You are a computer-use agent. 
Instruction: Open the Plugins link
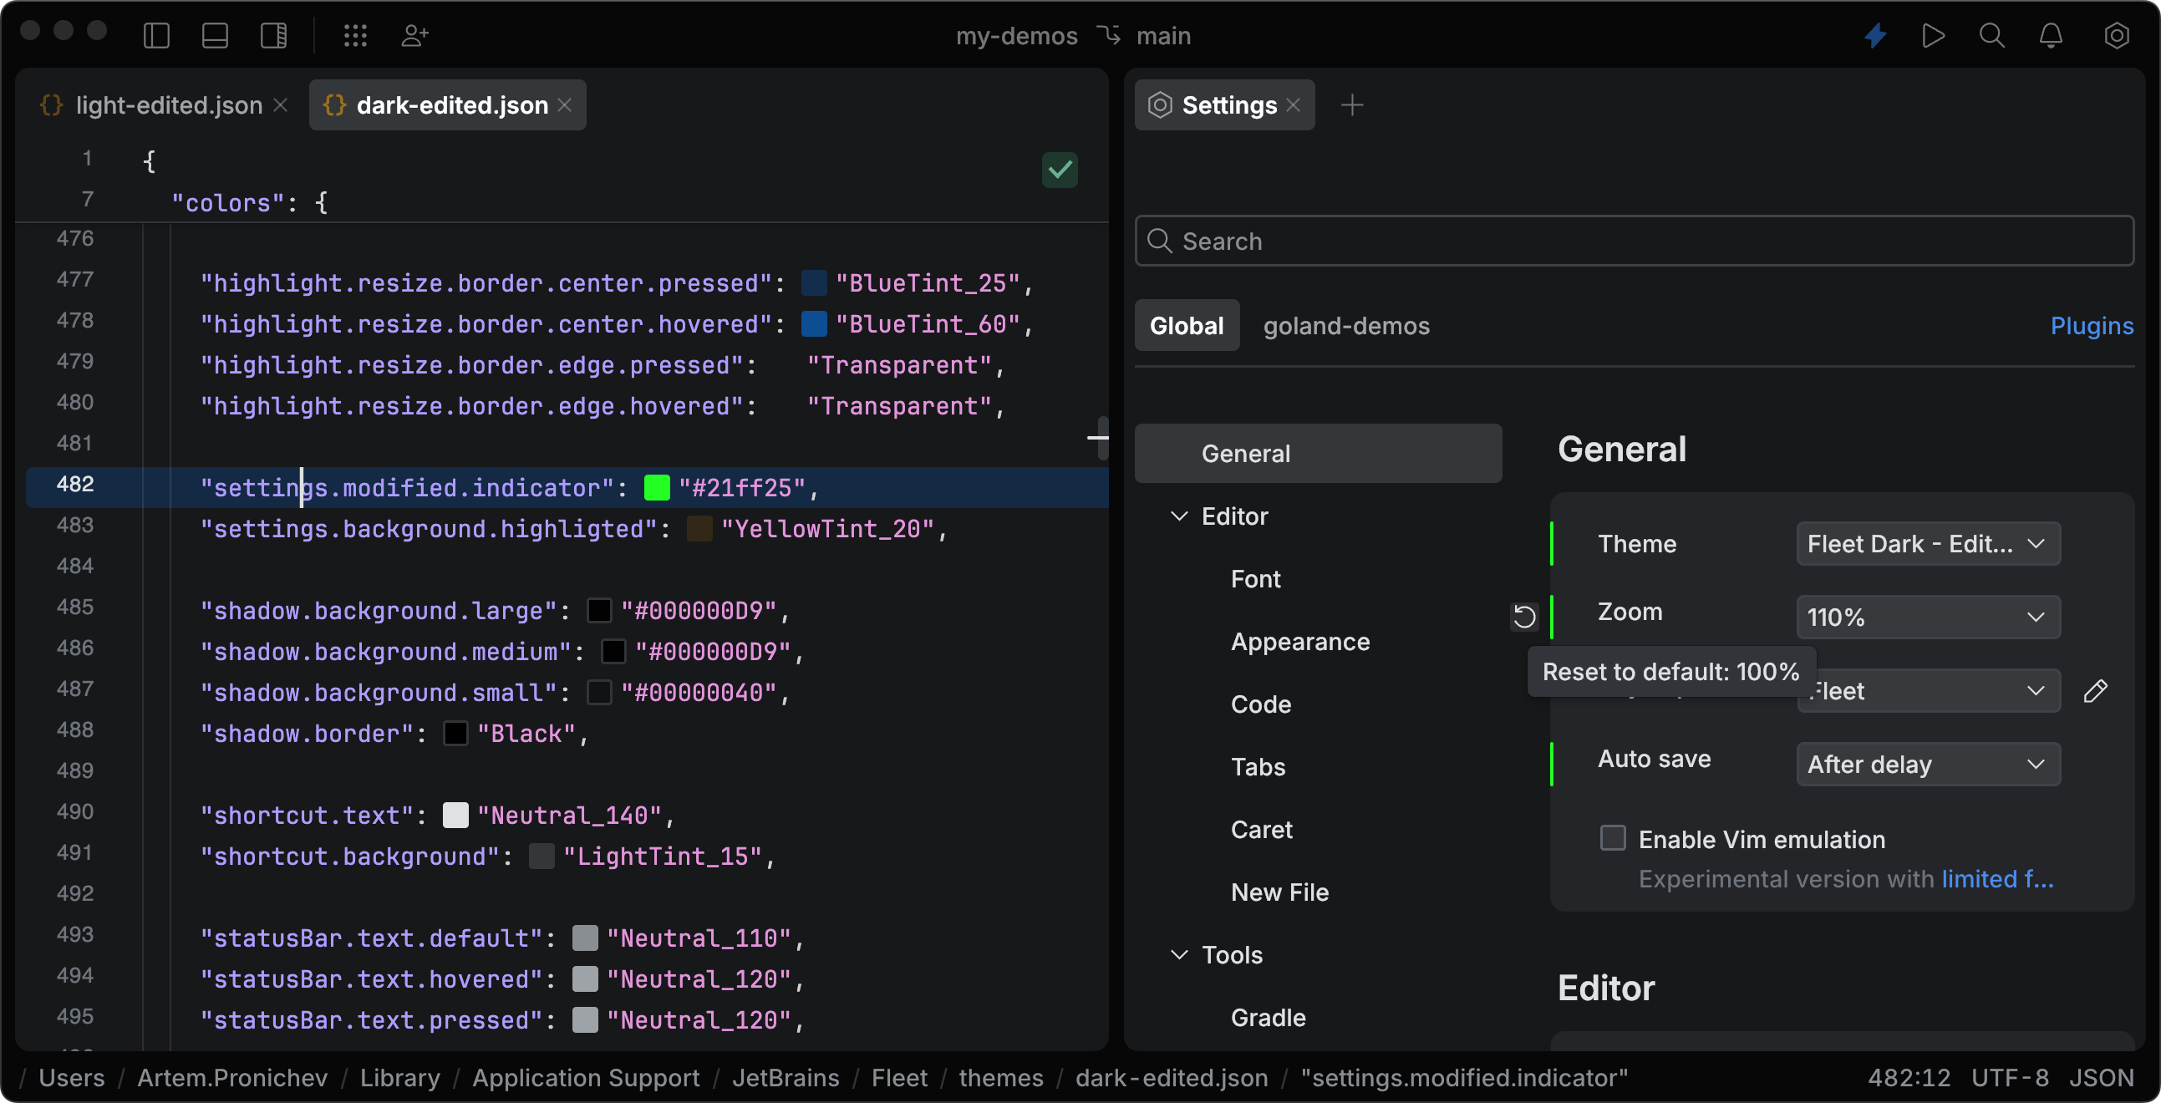pyautogui.click(x=2092, y=325)
